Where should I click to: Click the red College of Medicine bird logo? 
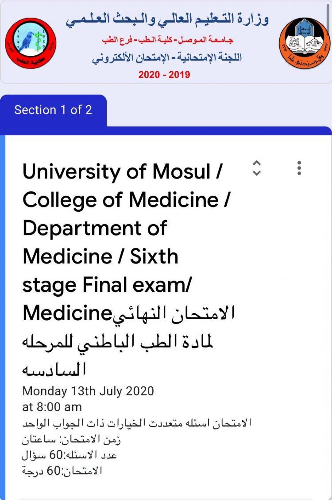click(x=30, y=43)
